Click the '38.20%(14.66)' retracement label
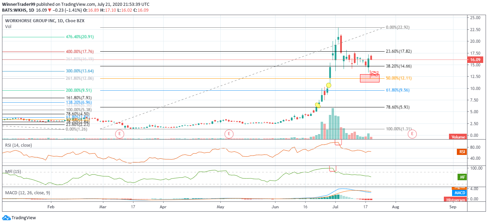This screenshot has height=224, width=488. (399, 66)
